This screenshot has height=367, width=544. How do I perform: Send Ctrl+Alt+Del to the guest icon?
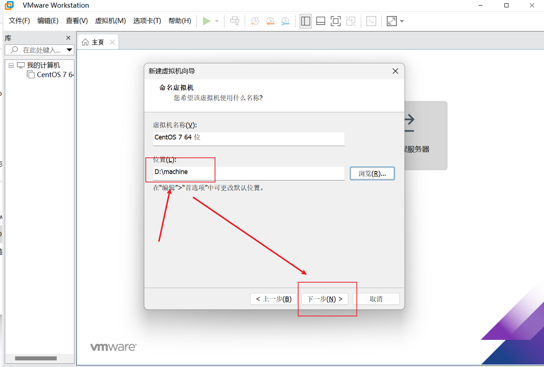click(x=235, y=21)
